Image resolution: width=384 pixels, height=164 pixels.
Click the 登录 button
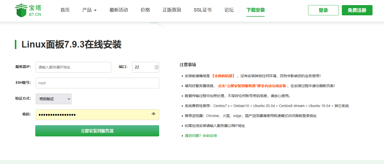click(x=323, y=10)
